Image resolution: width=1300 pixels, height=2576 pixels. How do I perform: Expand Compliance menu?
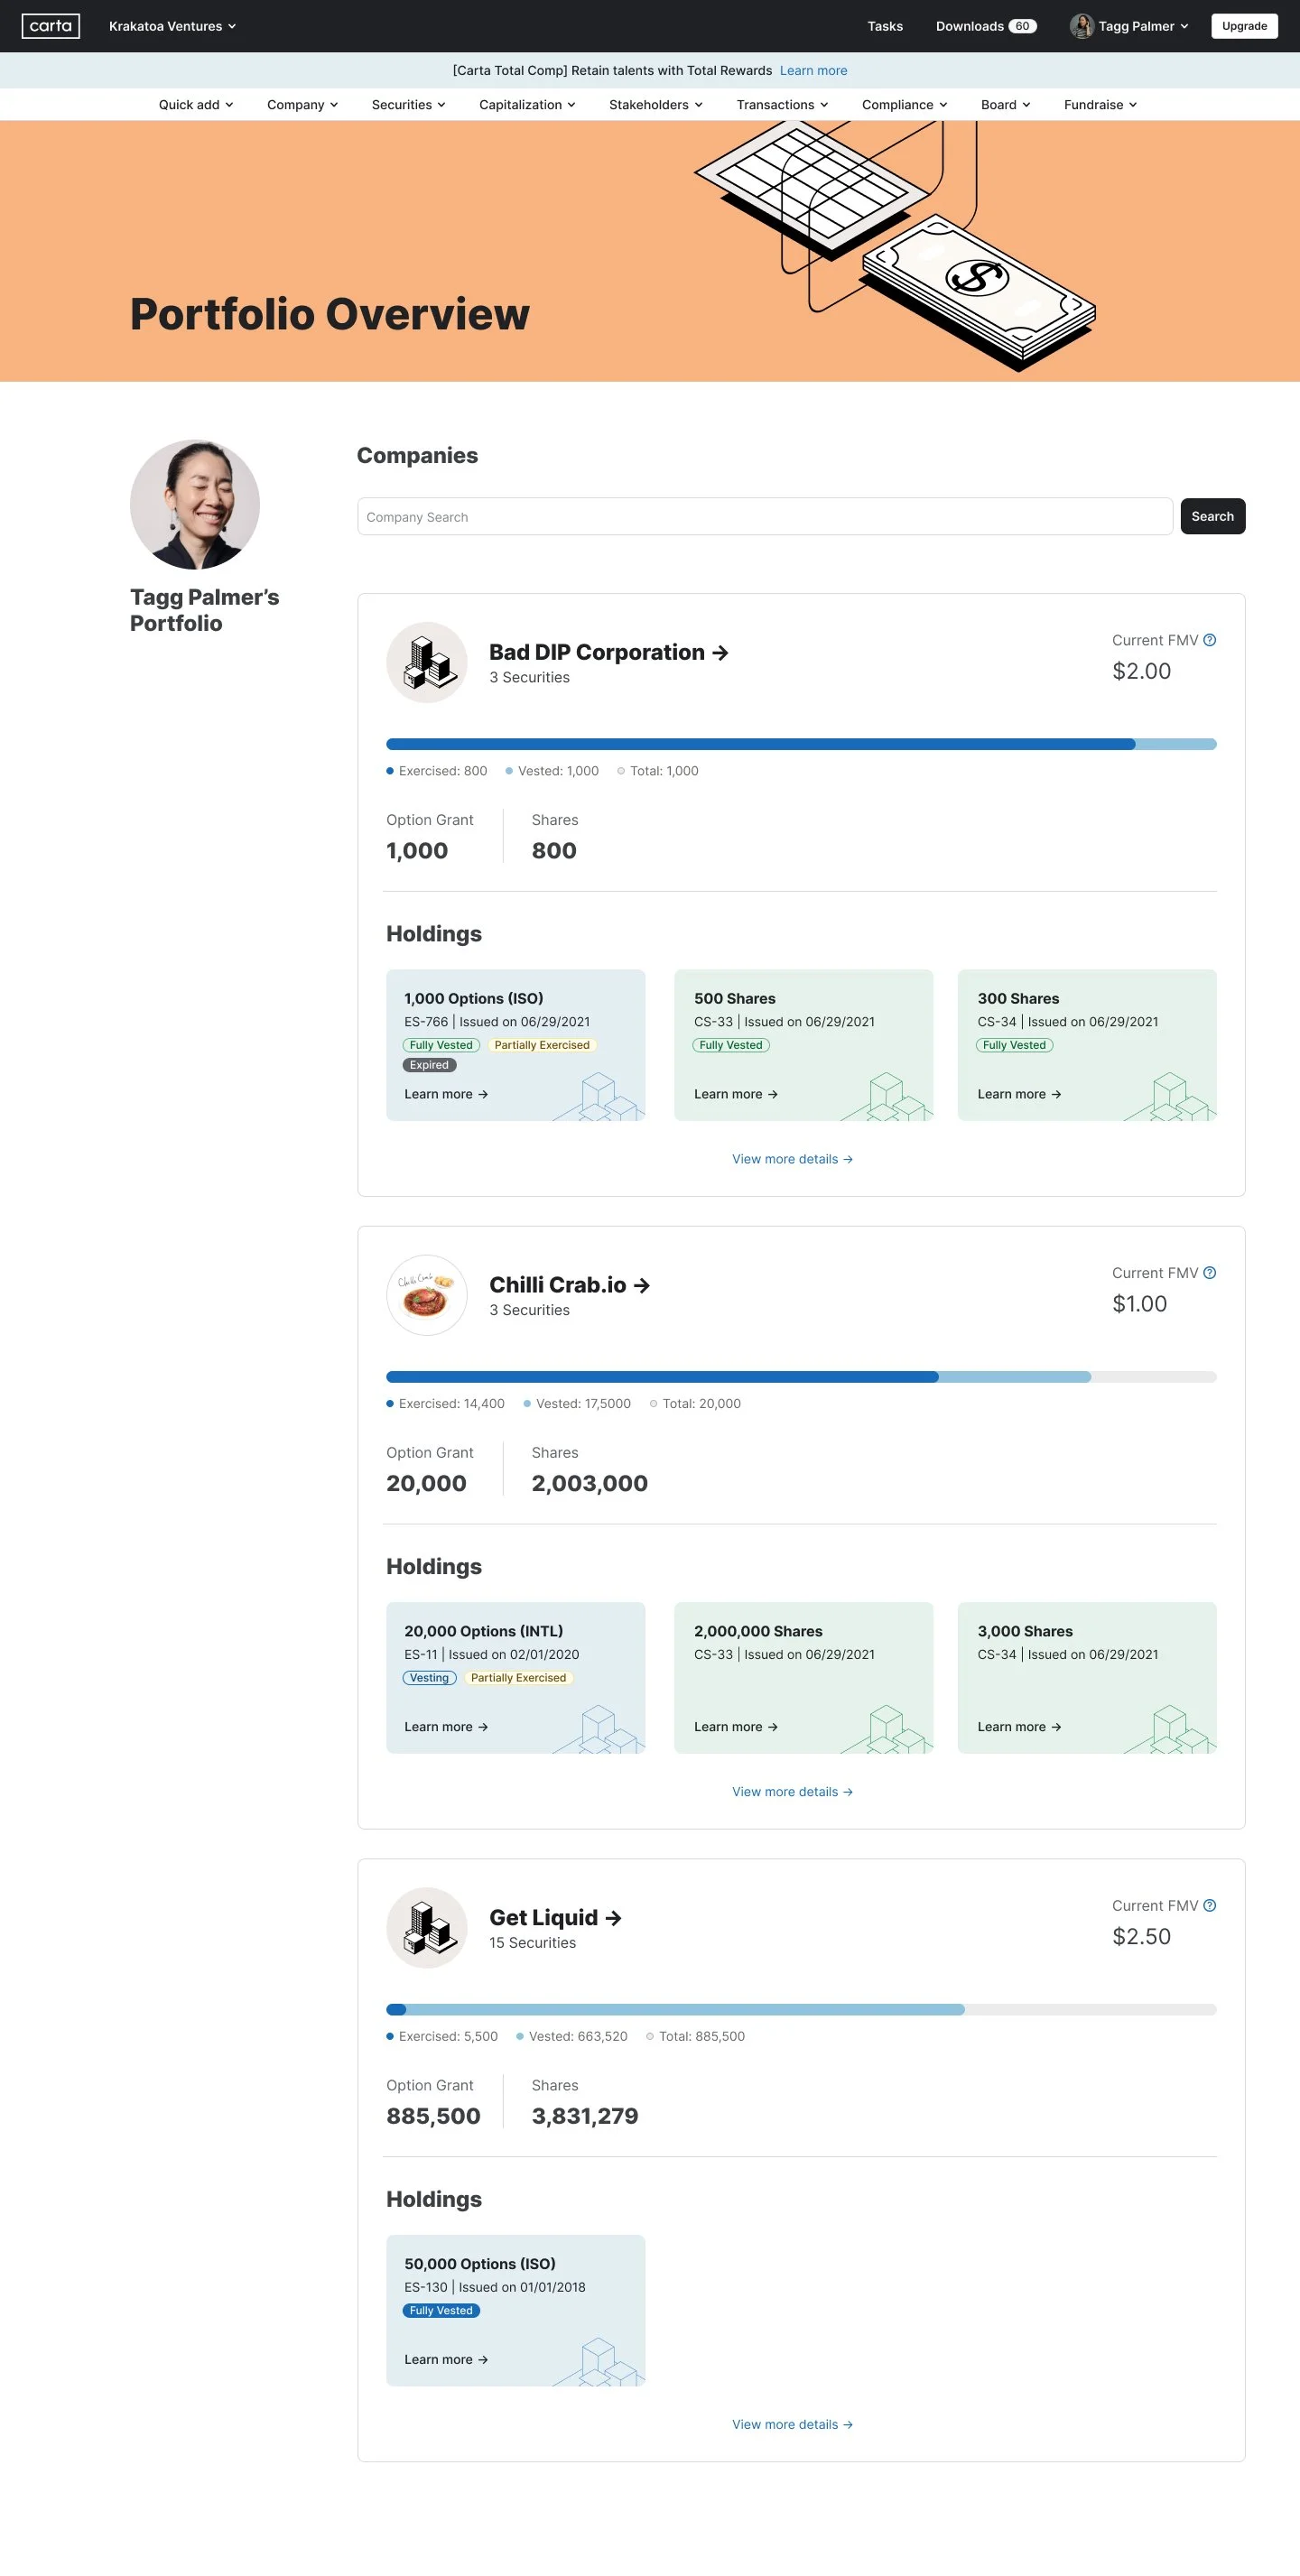(904, 105)
